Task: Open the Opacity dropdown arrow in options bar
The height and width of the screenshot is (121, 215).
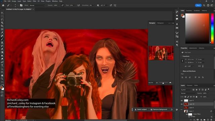Action: [59, 5]
